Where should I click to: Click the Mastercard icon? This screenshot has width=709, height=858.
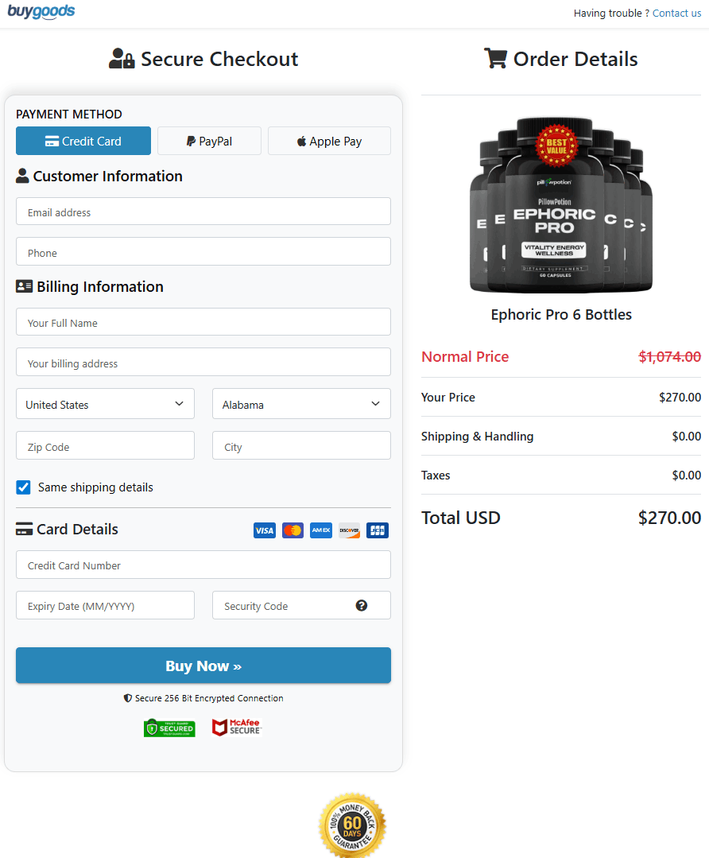293,530
